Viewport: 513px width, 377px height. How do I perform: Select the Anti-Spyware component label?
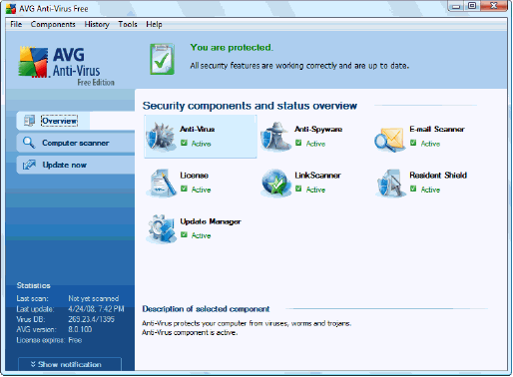[x=318, y=129]
